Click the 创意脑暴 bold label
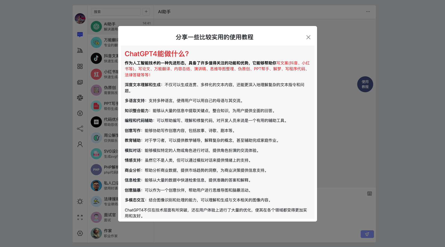The width and height of the screenshot is (445, 247). (x=133, y=190)
